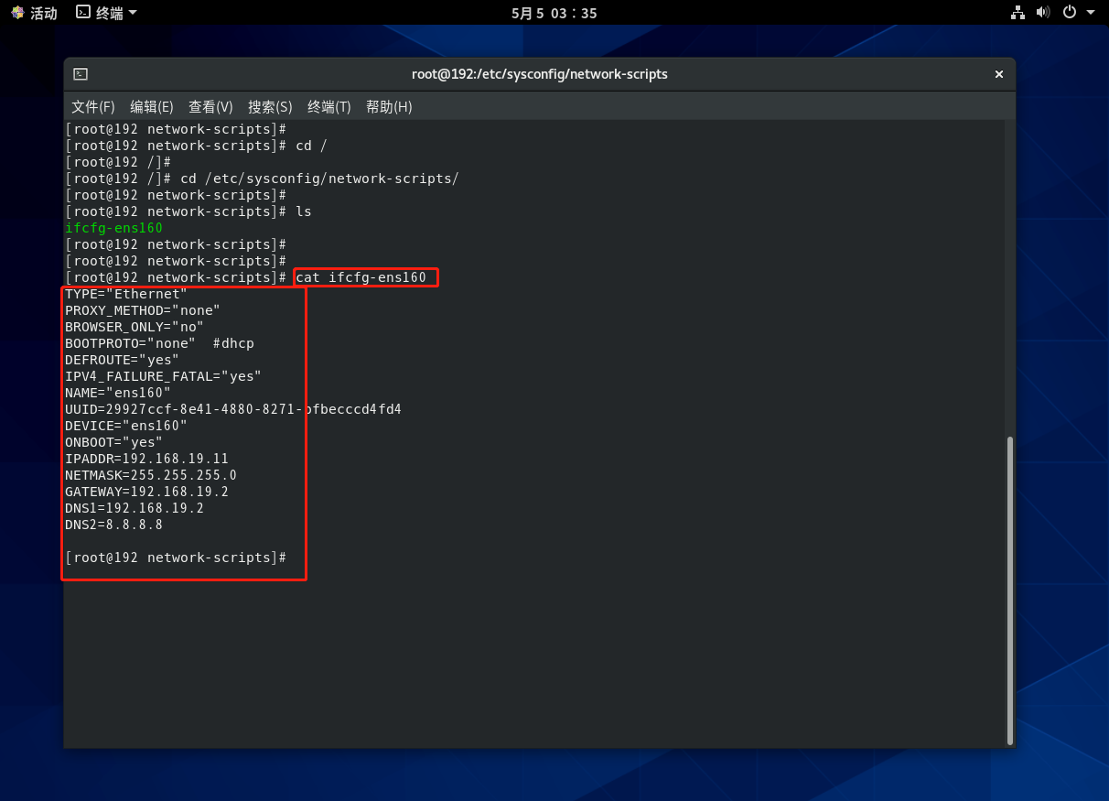Screen dimensions: 1109x801
Task: Click the power icon in the system tray
Action: pos(1069,13)
